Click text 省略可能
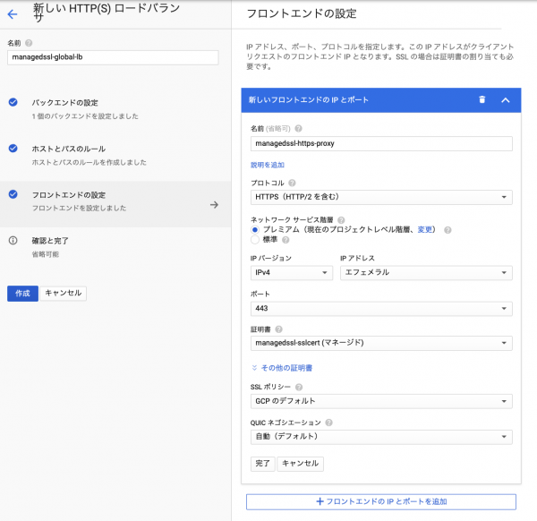This screenshot has height=521, width=537. (x=46, y=254)
